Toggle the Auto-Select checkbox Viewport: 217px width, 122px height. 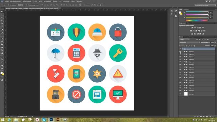point(8,5)
